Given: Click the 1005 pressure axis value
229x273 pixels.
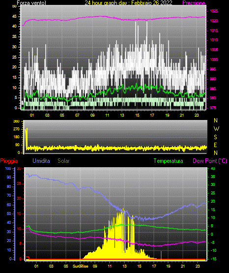Looking at the screenshot, I should point(214,50).
